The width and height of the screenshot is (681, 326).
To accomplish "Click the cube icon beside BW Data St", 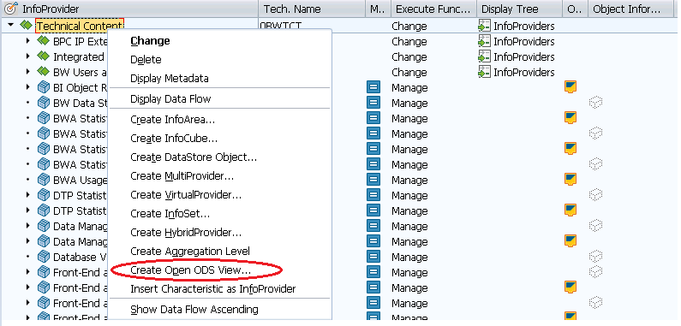I will (x=44, y=103).
